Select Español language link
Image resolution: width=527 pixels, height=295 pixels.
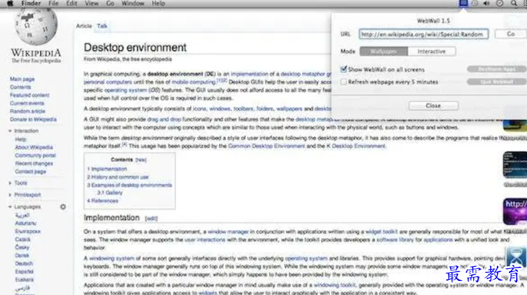24,272
